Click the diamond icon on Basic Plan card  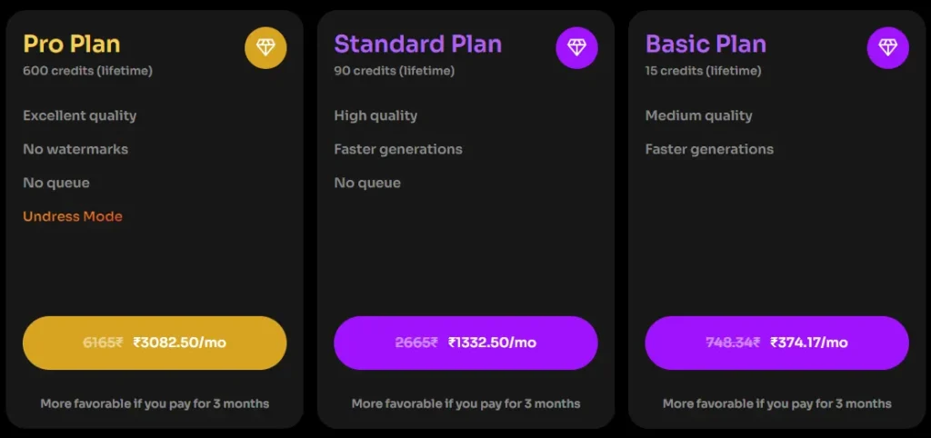click(x=887, y=47)
